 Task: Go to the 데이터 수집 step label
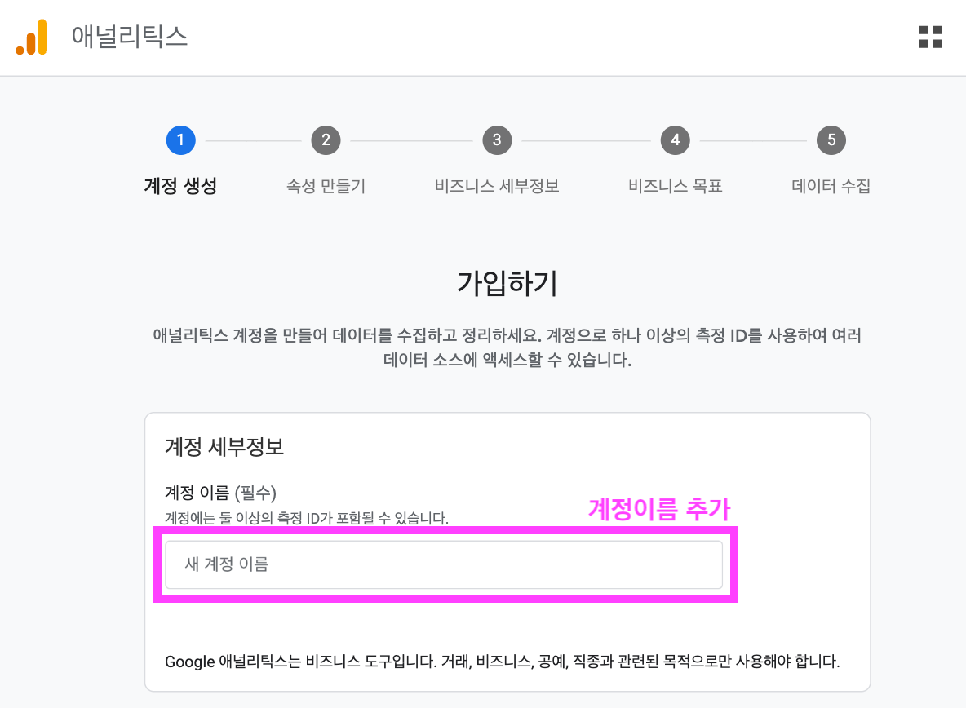tap(831, 186)
